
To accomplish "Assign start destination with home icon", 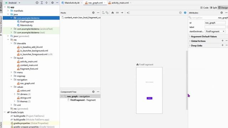I will pyautogui.click(x=113, y=13).
